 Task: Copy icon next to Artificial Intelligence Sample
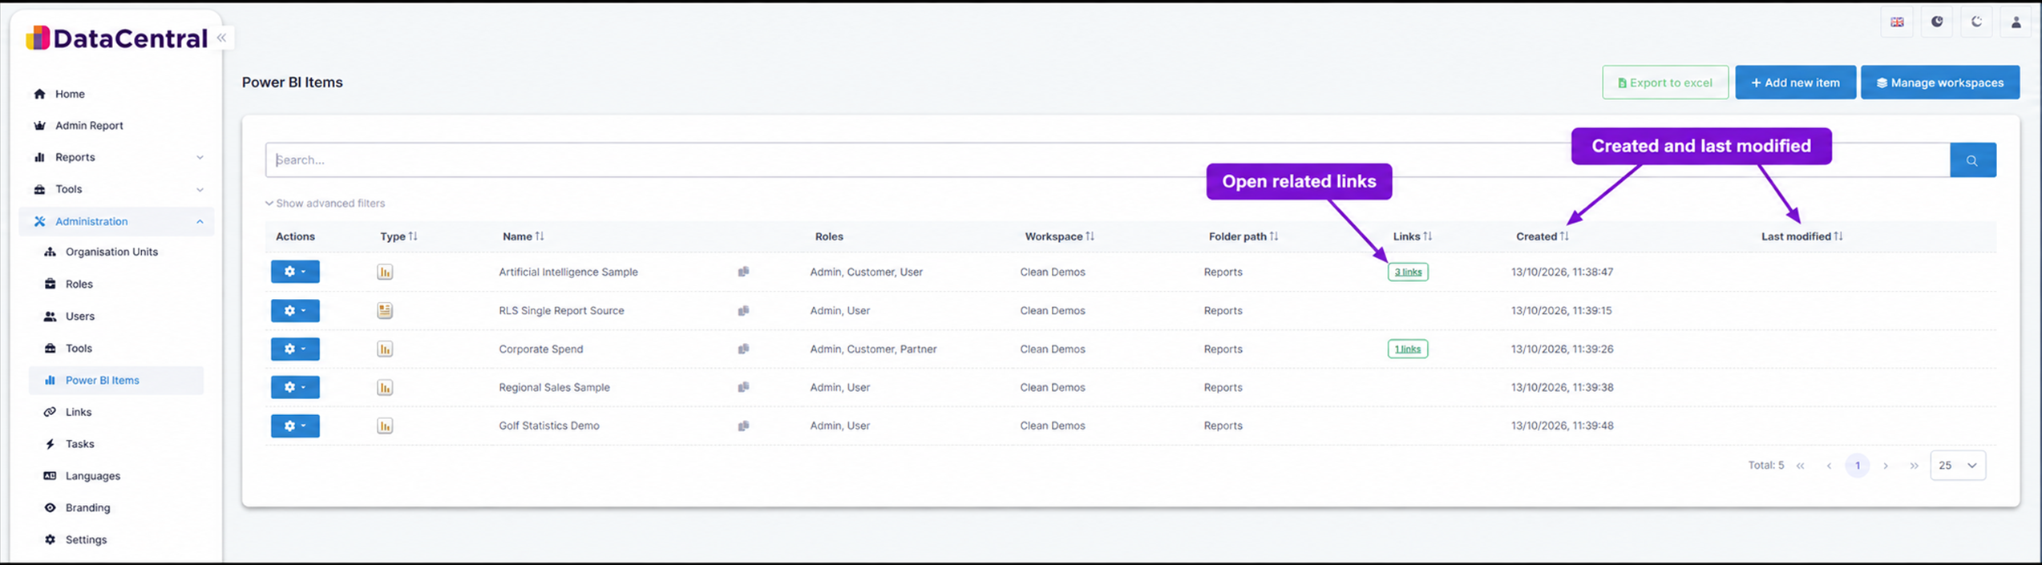coord(743,272)
